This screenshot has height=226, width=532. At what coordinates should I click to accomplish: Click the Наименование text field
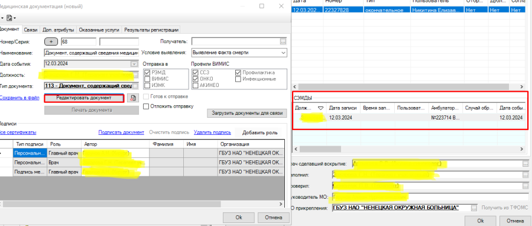92,53
